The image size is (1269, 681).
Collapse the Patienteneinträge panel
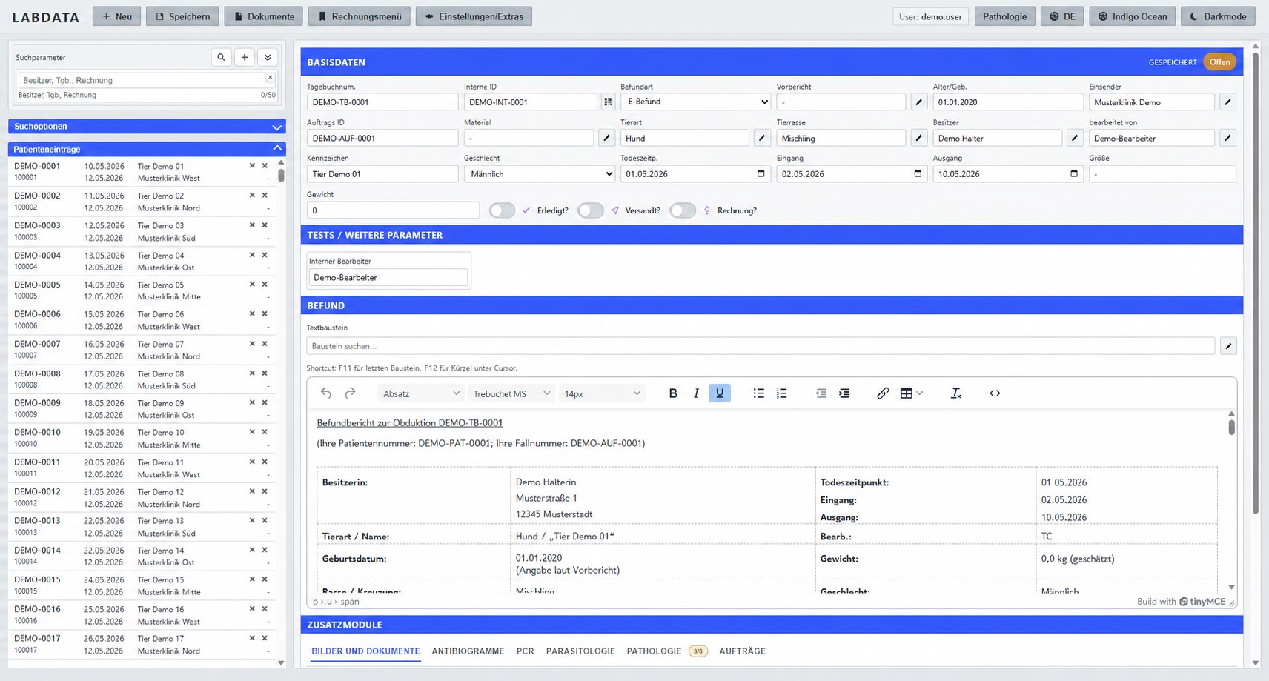point(145,149)
